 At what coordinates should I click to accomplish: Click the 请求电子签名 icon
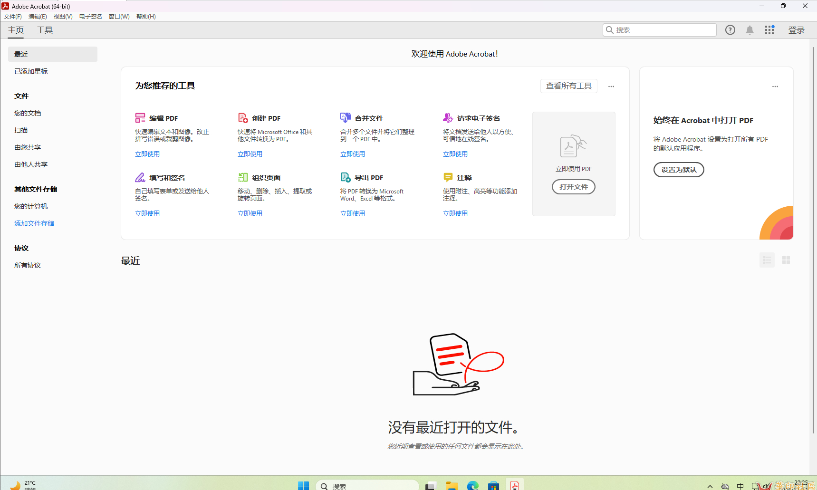tap(448, 117)
